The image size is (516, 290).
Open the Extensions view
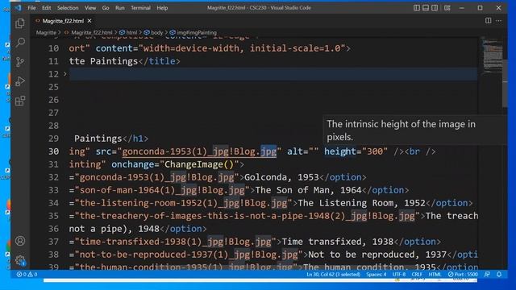click(x=20, y=101)
